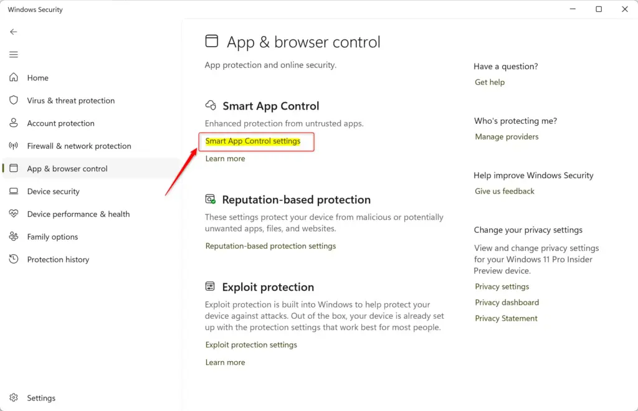
Task: Click the Settings gear icon
Action: (14, 397)
